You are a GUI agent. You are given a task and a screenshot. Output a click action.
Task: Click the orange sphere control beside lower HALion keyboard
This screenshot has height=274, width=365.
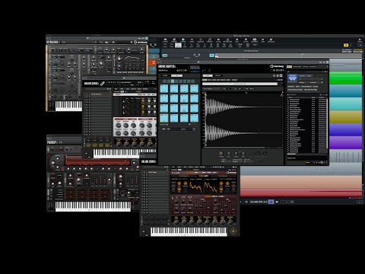[233, 231]
